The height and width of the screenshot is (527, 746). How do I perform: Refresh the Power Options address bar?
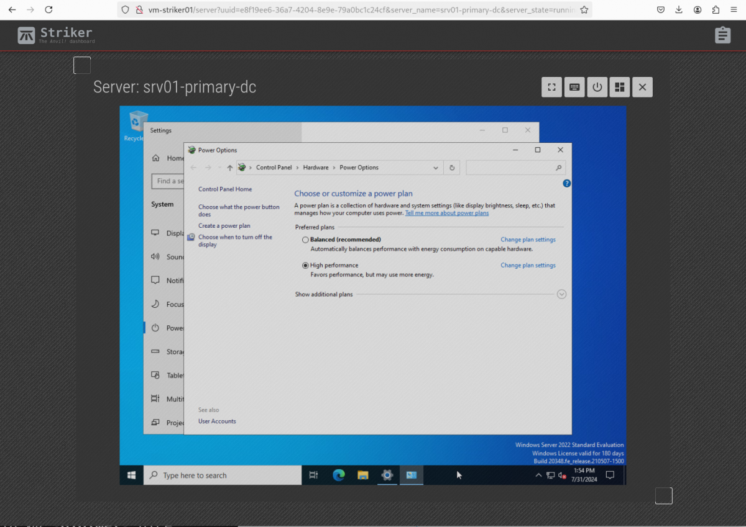(452, 168)
